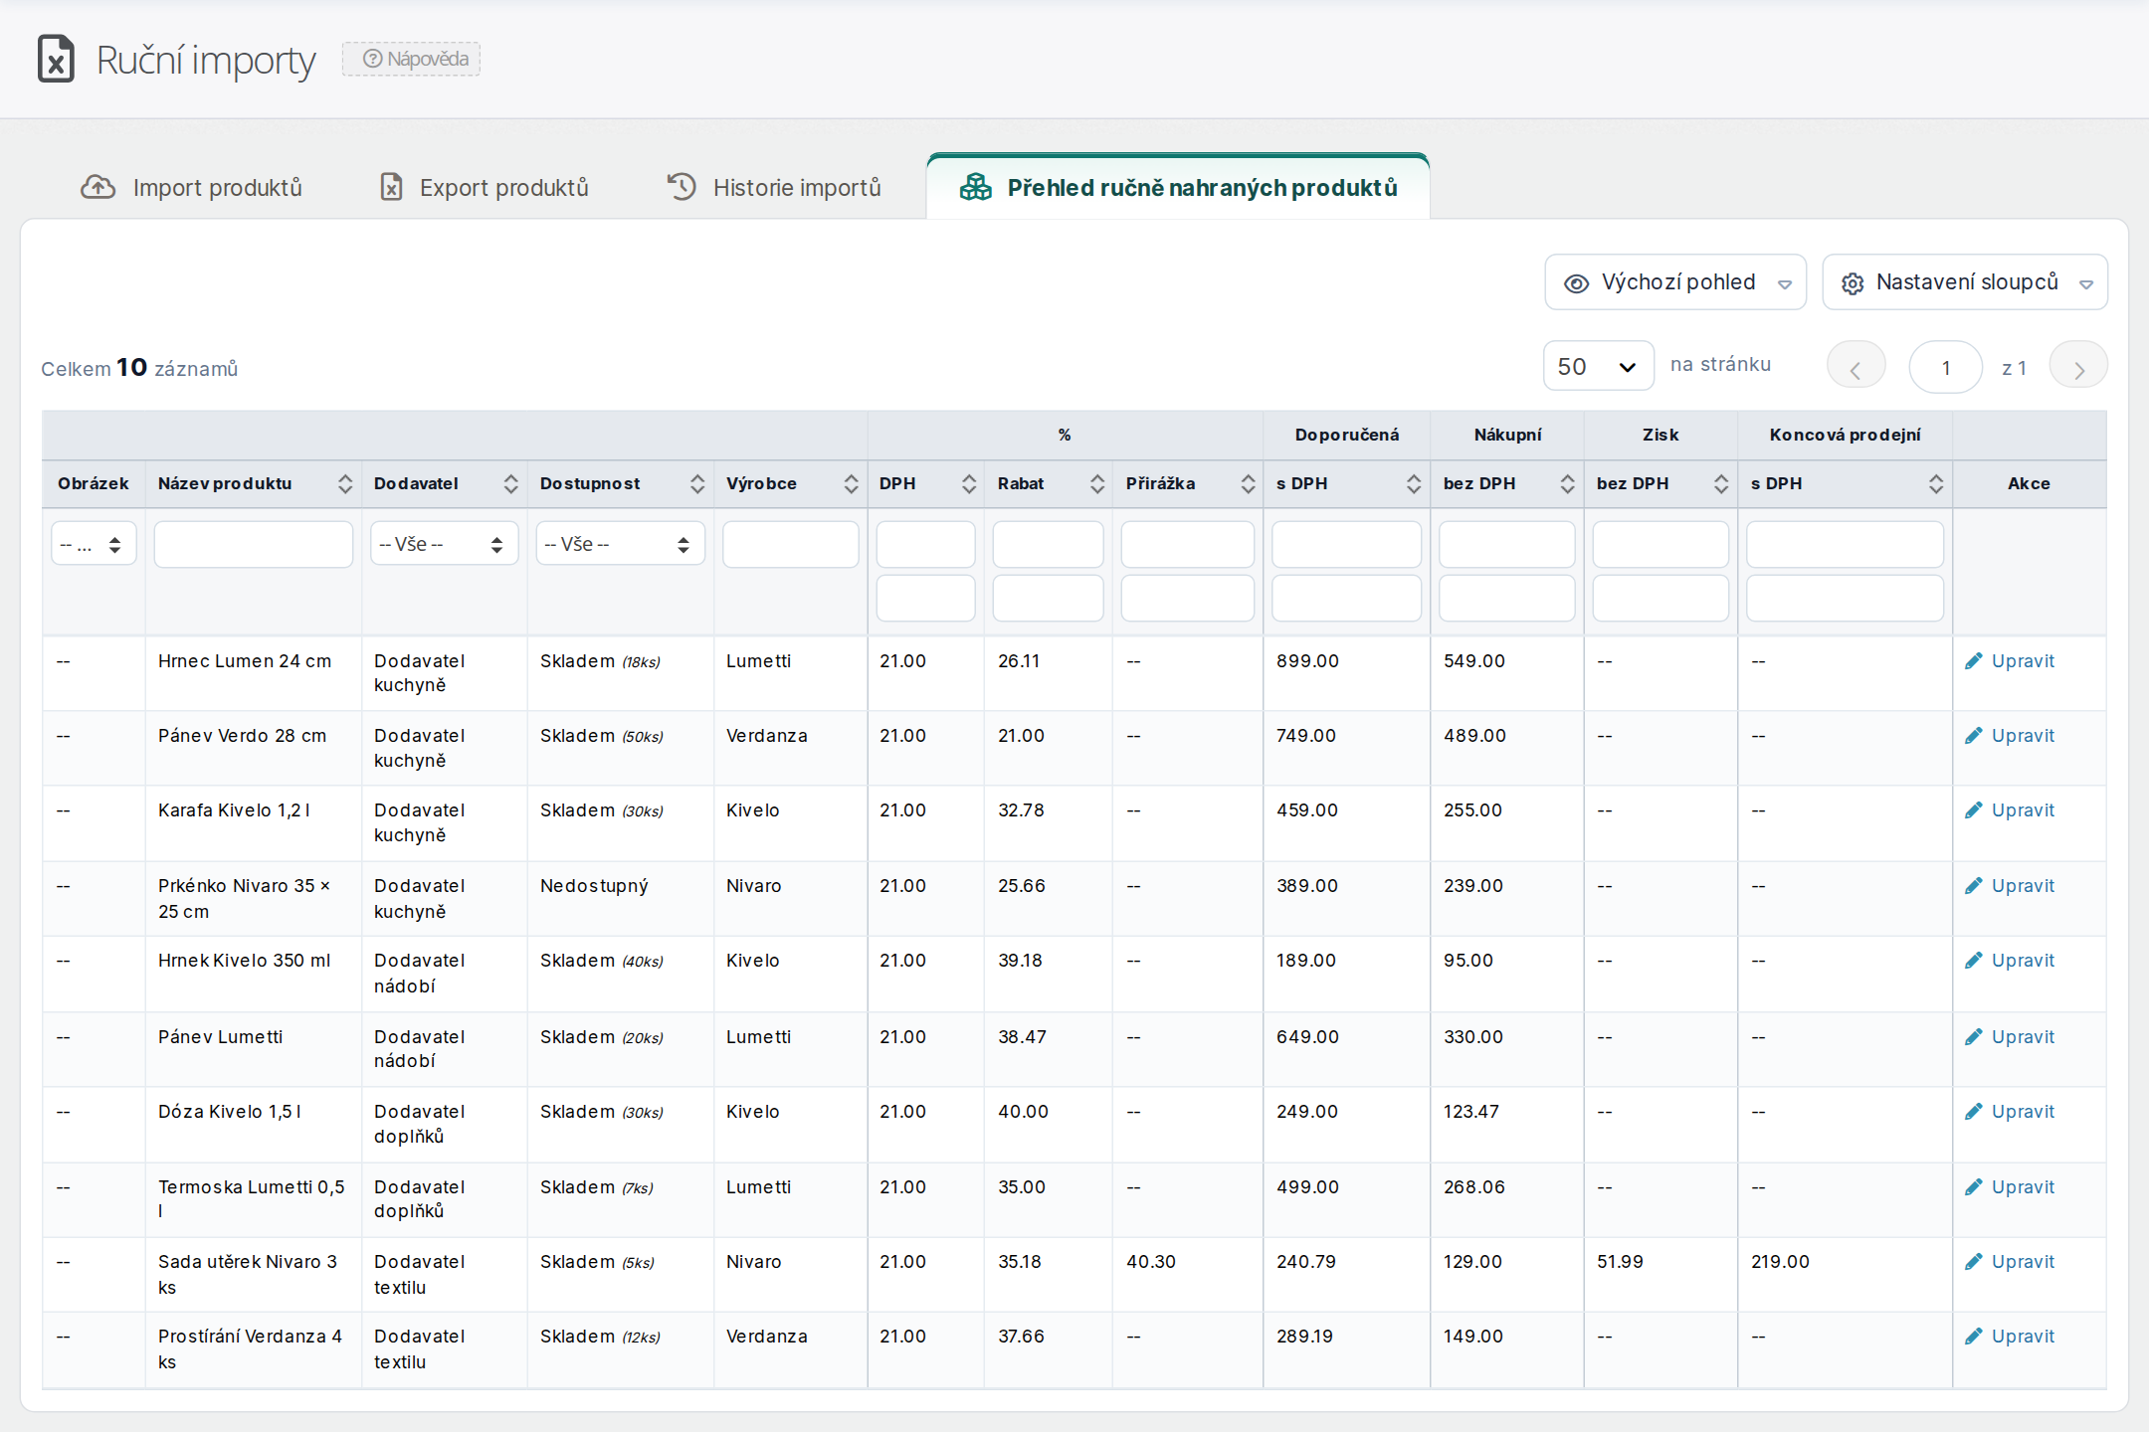Open the Dostupnost filter dropdown
Screen dimensions: 2149x1432
(x=620, y=544)
